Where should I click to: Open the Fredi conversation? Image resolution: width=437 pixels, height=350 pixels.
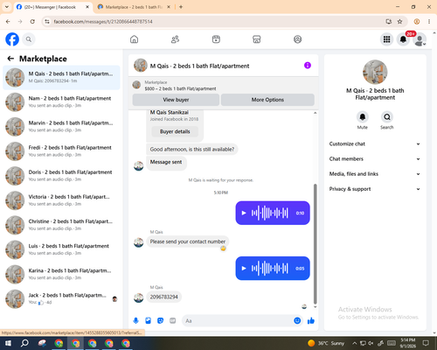point(61,151)
